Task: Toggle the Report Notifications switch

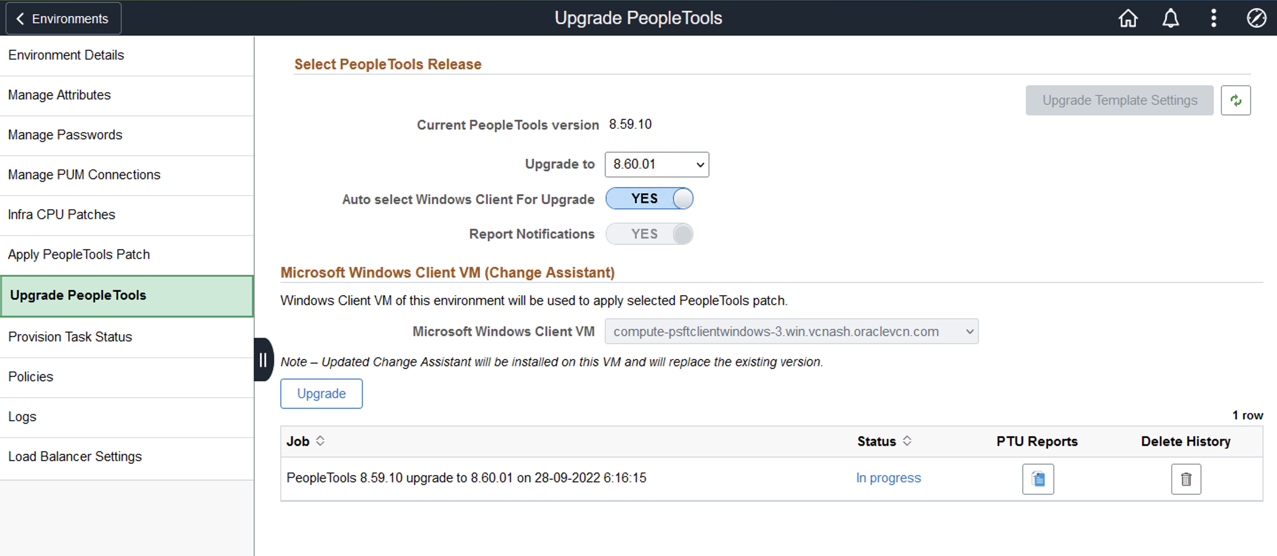Action: 649,234
